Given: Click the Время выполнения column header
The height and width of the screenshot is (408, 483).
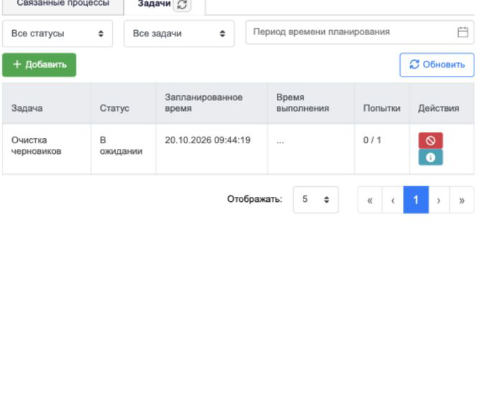Looking at the screenshot, I should pos(311,103).
